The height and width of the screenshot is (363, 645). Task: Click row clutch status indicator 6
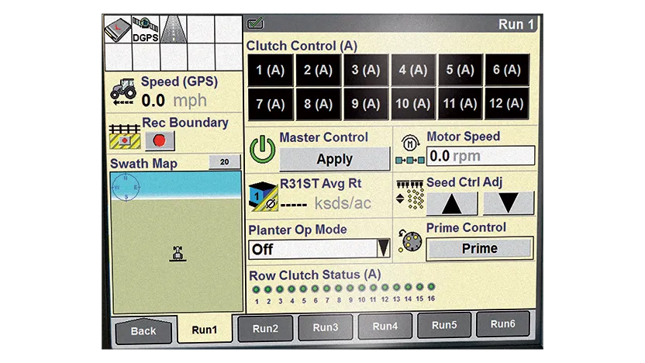315,289
